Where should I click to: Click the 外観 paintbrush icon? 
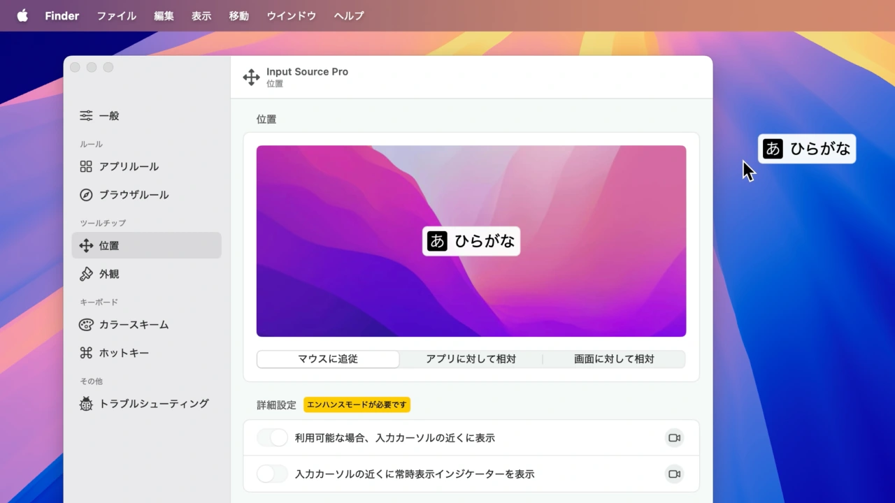pos(86,274)
